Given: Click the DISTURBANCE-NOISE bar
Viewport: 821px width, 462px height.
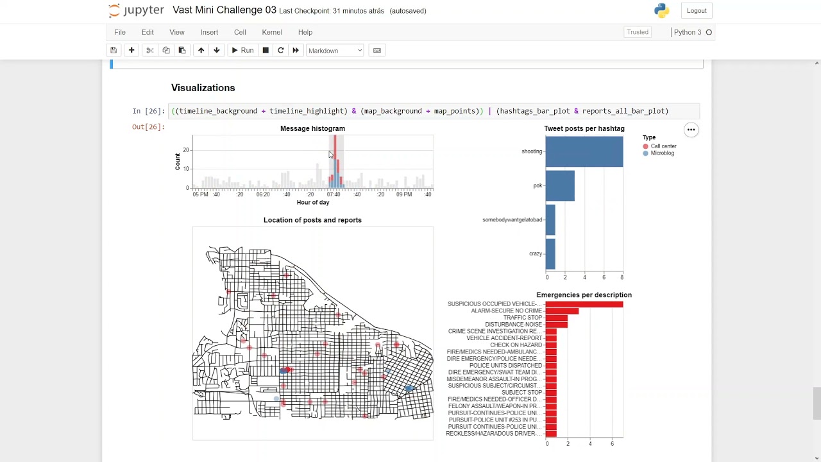Looking at the screenshot, I should point(557,325).
